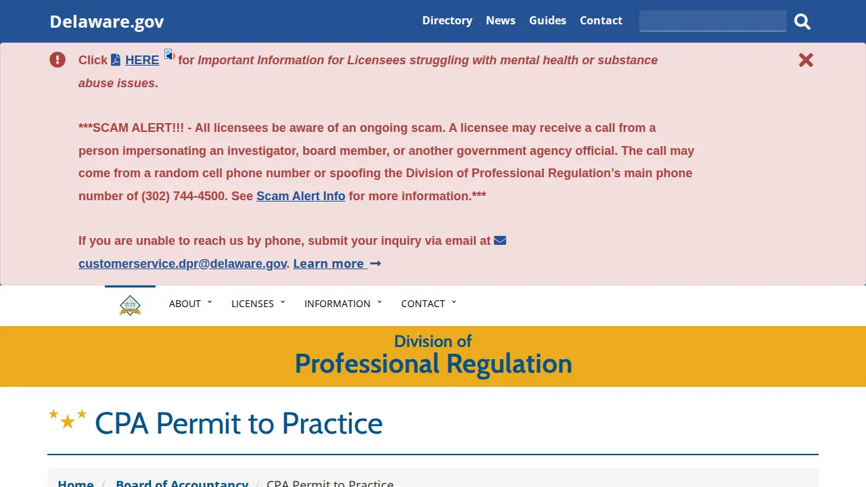Open the Scam Alert Info link

pyautogui.click(x=301, y=196)
